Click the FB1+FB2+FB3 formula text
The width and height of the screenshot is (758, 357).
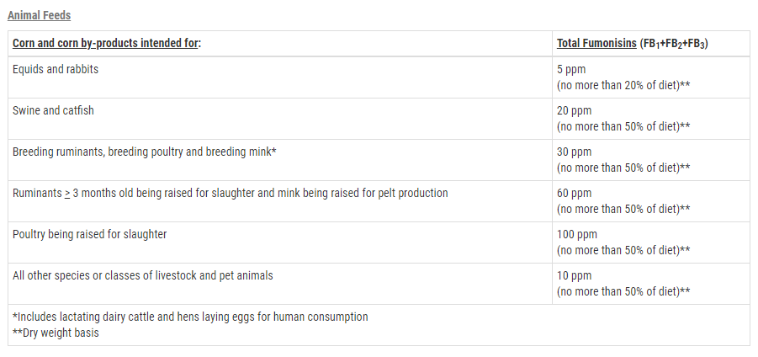[x=674, y=44]
